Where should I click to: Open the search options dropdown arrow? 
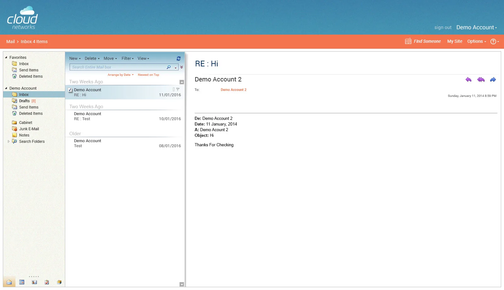pos(176,68)
